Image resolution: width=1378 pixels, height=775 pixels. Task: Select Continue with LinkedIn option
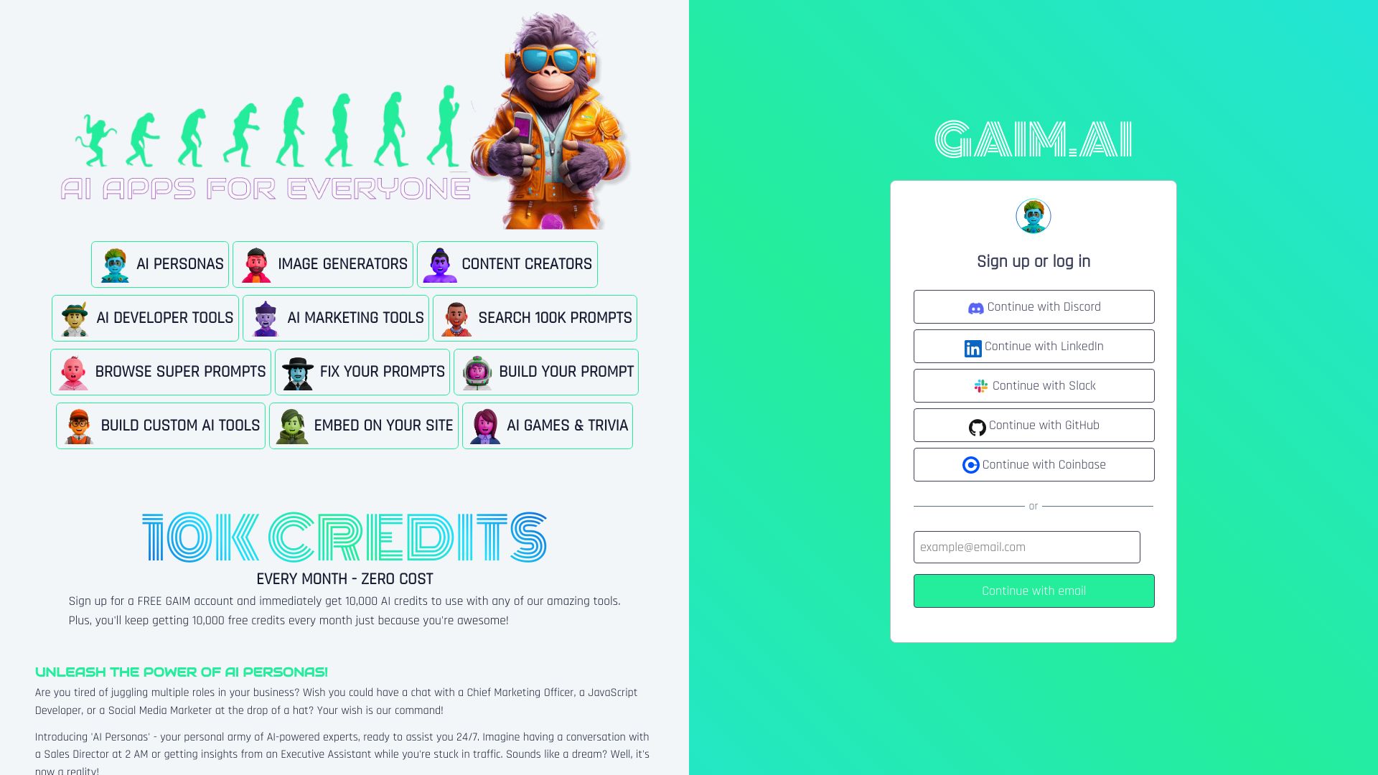click(x=1033, y=347)
